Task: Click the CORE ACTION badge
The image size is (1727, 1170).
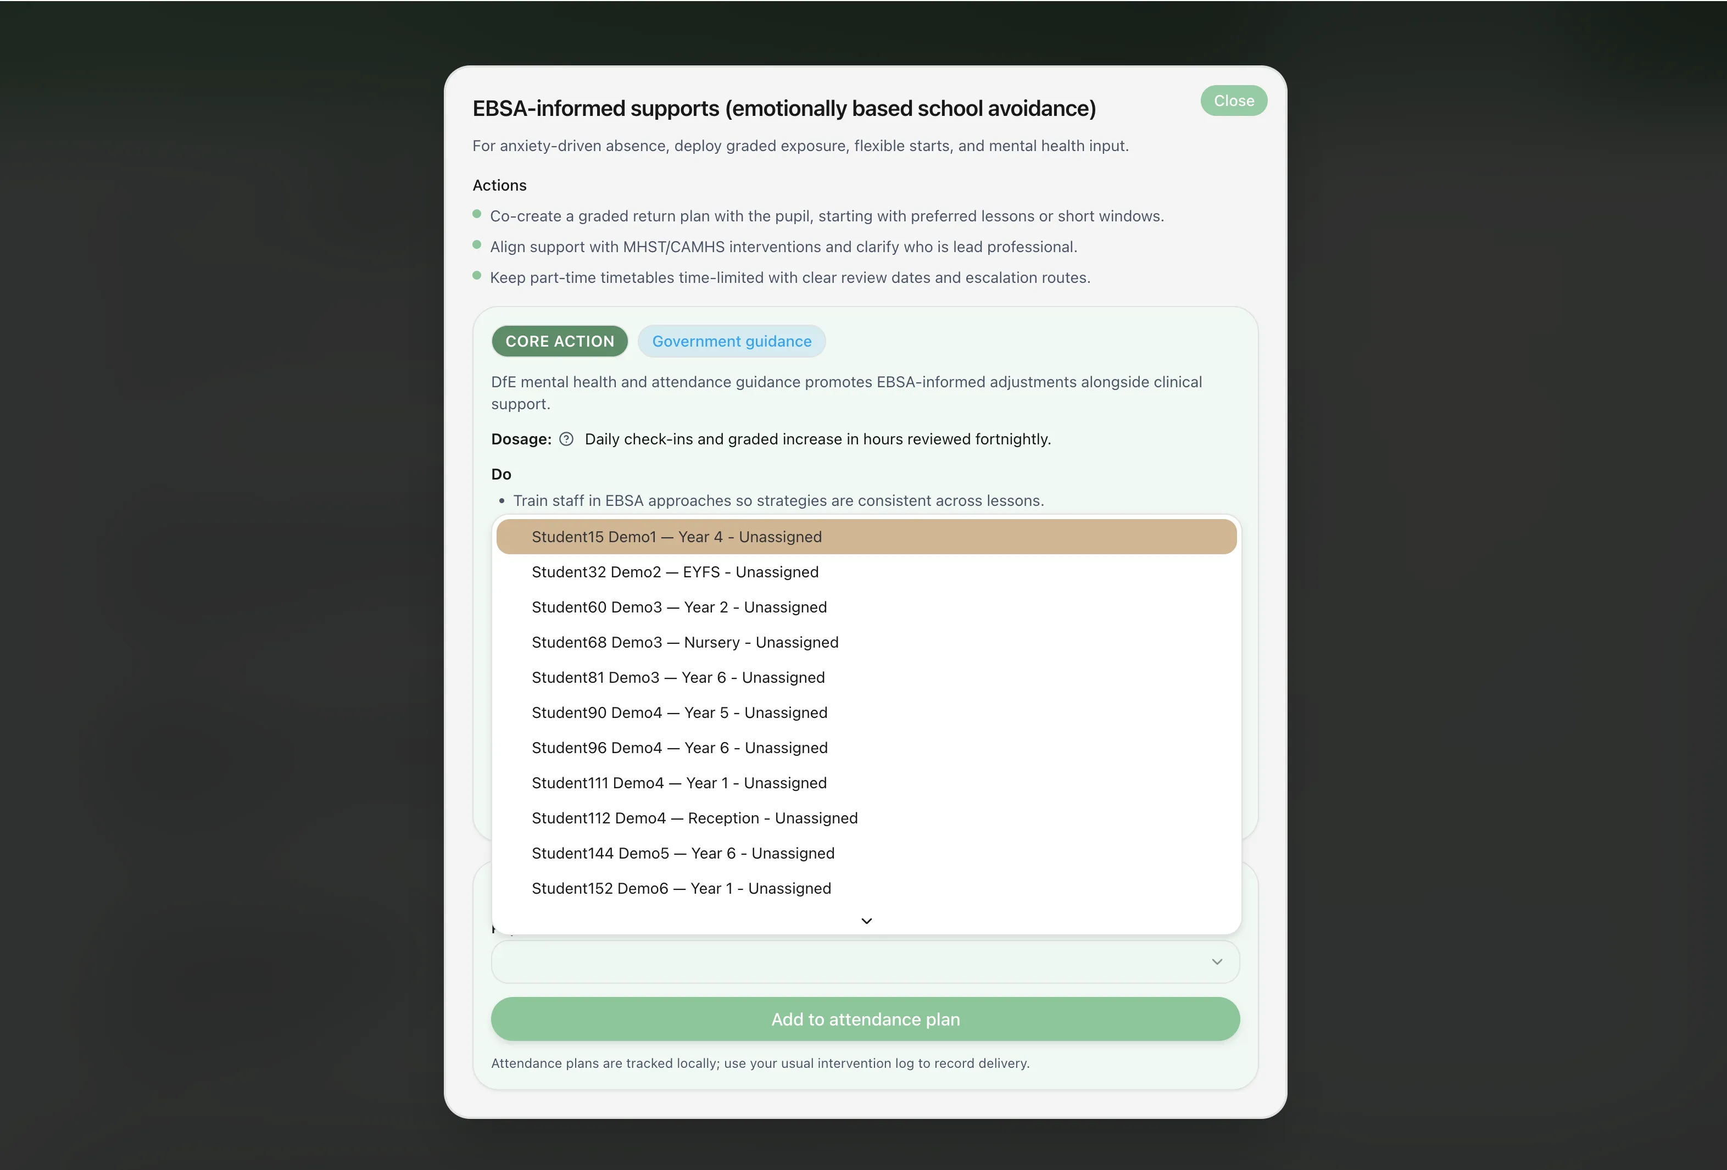Action: pyautogui.click(x=559, y=341)
